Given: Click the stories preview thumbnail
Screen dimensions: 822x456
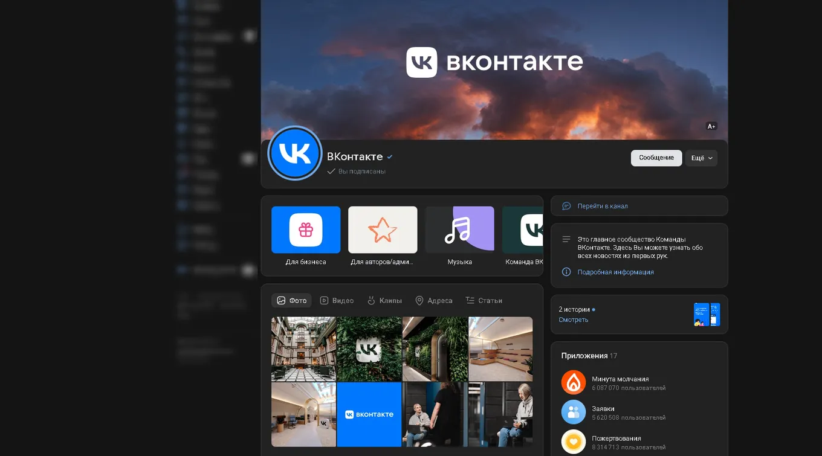Looking at the screenshot, I should pyautogui.click(x=707, y=315).
